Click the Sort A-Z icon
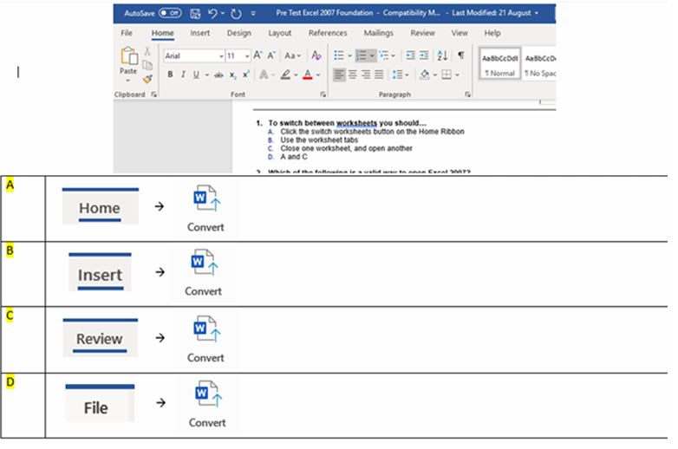Image resolution: width=678 pixels, height=449 pixels. pyautogui.click(x=442, y=55)
